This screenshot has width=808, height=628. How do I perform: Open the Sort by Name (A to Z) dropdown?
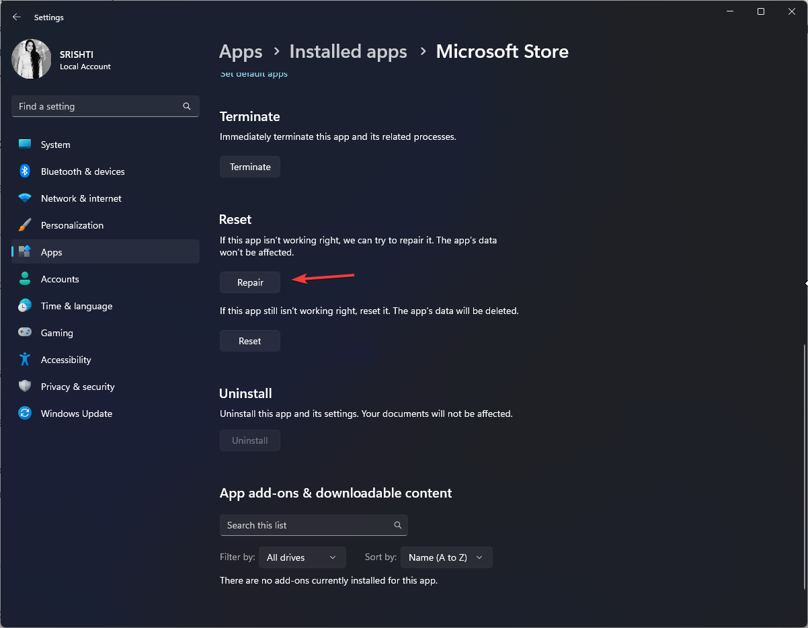coord(446,557)
